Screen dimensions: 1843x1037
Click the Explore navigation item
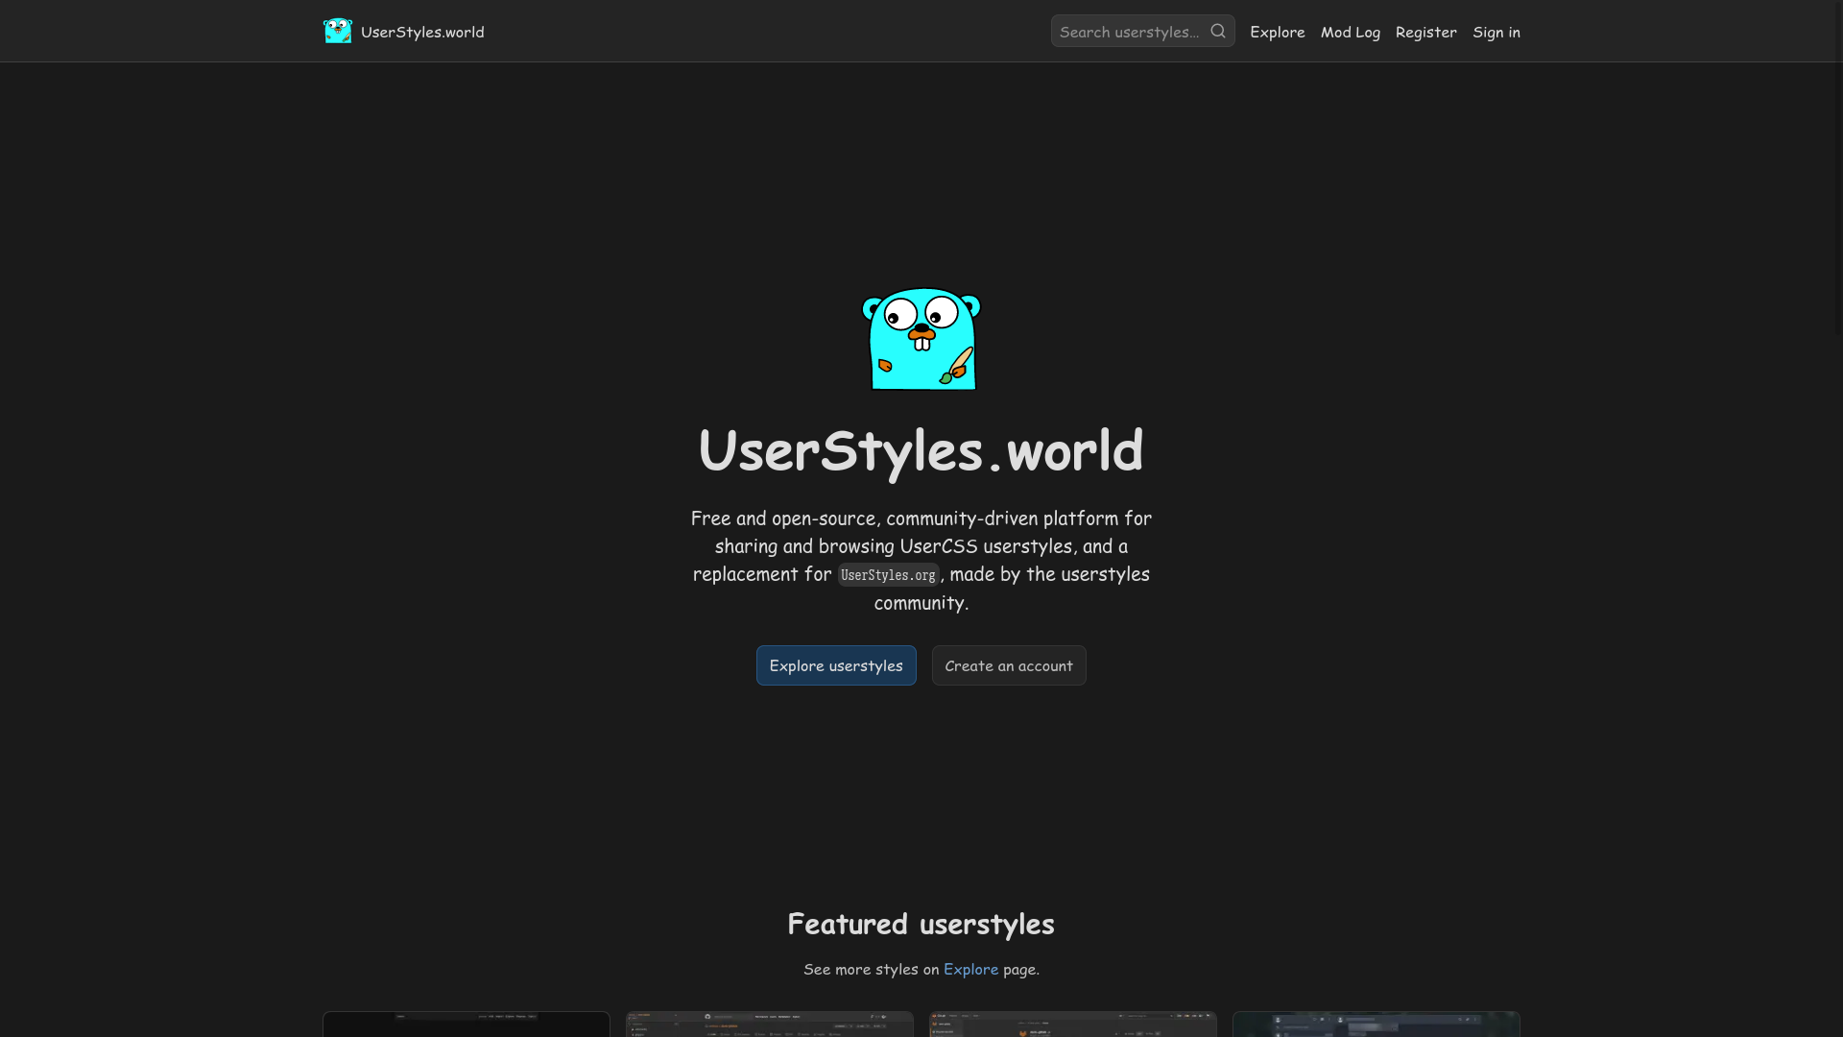pyautogui.click(x=1278, y=32)
